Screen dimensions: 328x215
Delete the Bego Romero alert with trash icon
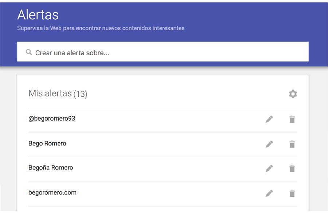[x=292, y=143]
